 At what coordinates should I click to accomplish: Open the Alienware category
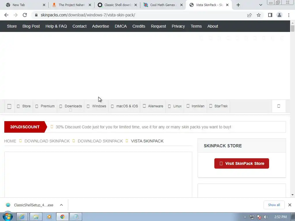[153, 106]
